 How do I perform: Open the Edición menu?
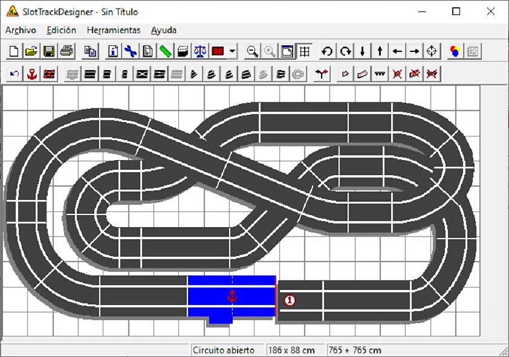pos(61,30)
